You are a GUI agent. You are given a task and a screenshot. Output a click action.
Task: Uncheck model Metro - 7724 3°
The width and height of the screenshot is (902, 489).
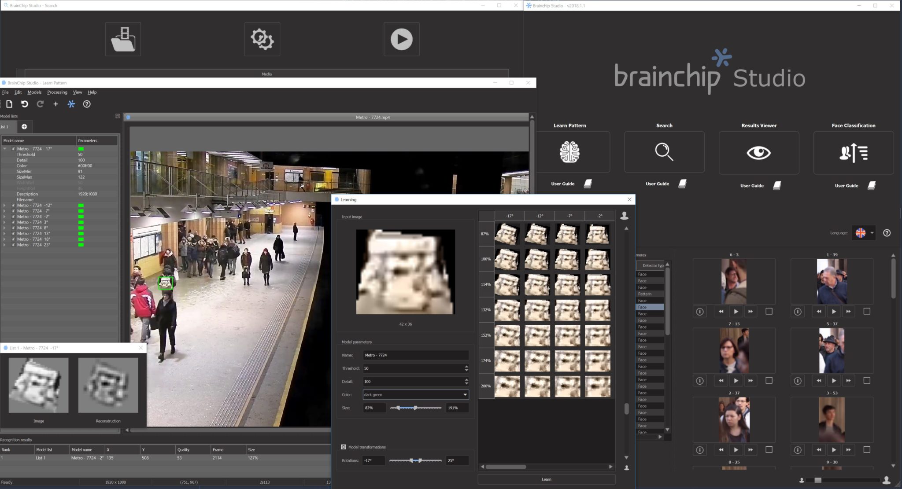(13, 222)
